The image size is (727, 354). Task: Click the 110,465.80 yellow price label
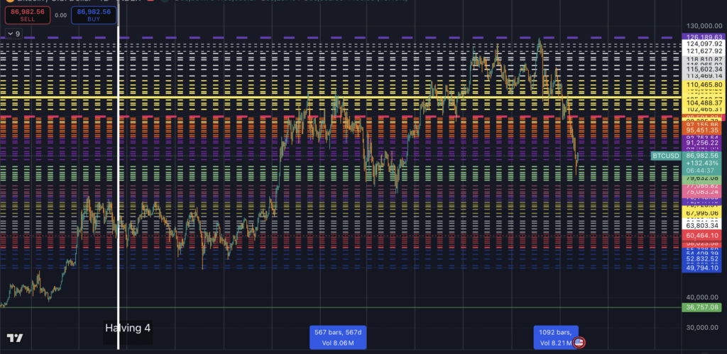[x=701, y=85]
